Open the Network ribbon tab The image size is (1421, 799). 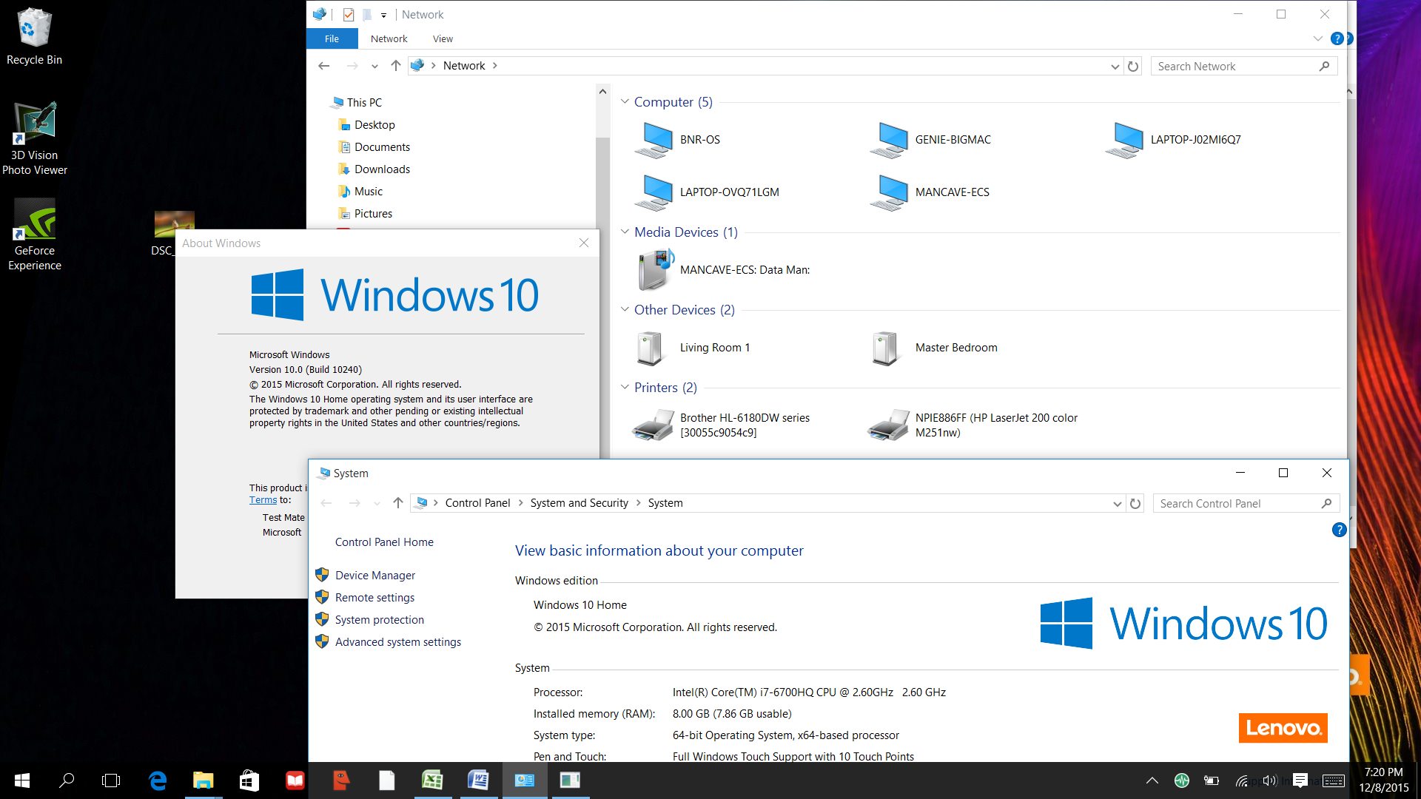click(x=389, y=38)
